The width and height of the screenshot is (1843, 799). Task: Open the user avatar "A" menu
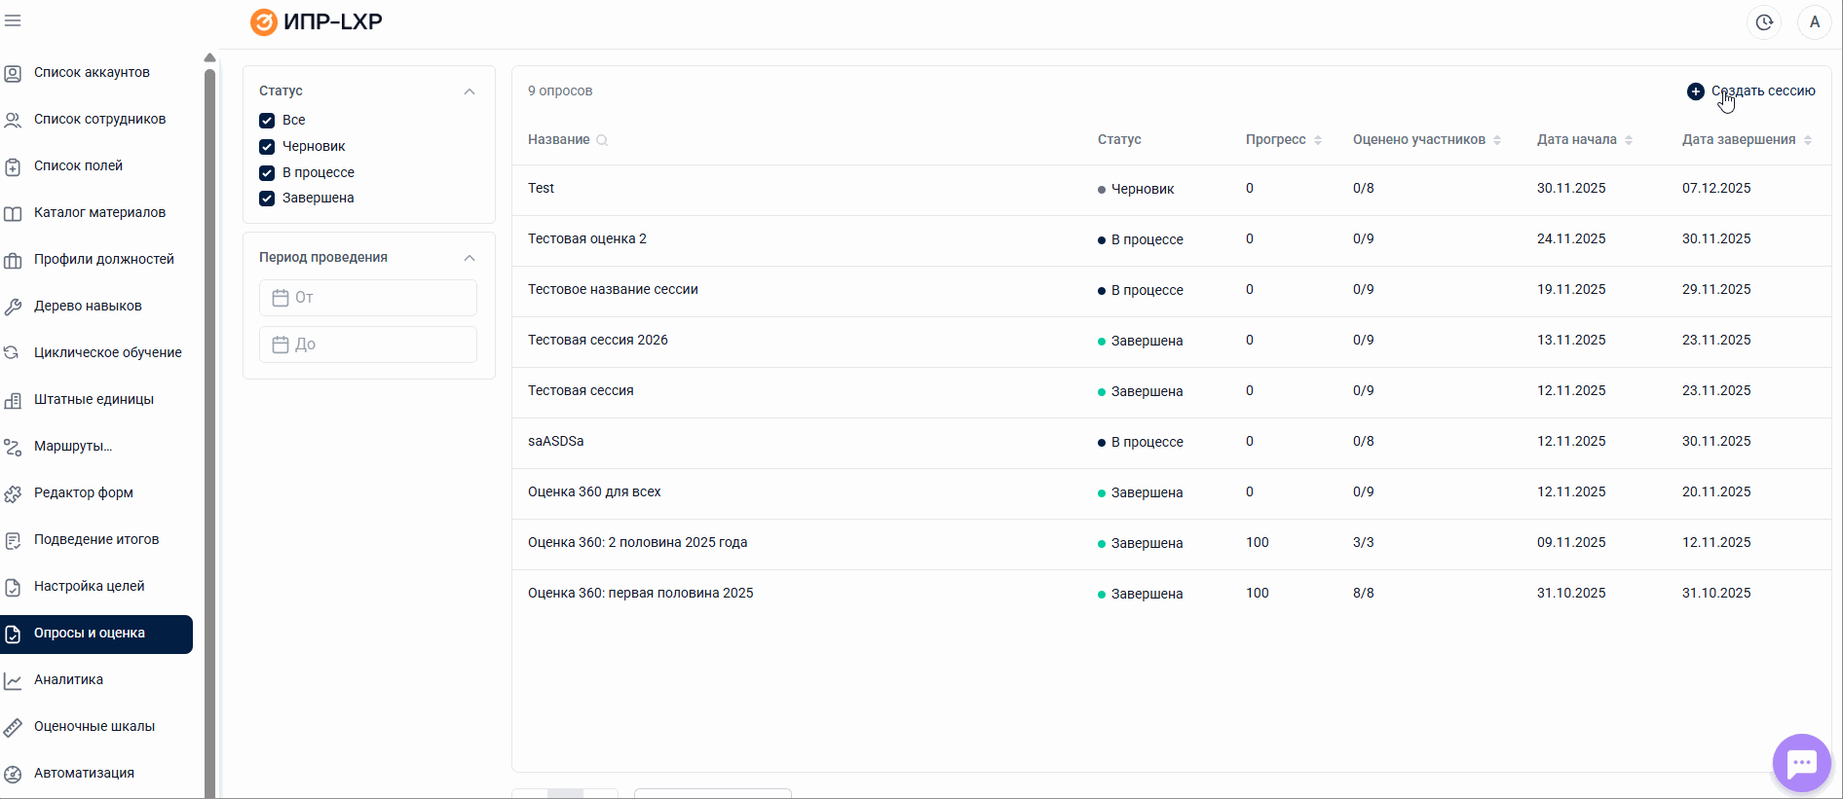(x=1814, y=22)
